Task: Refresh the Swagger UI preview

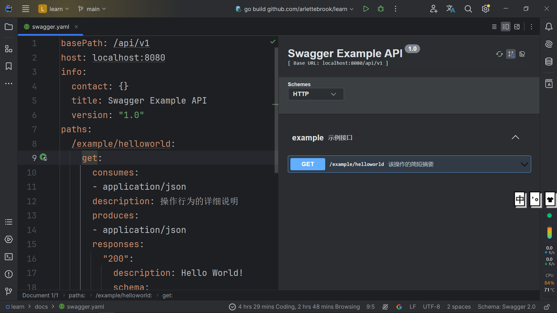Action: tap(499, 54)
